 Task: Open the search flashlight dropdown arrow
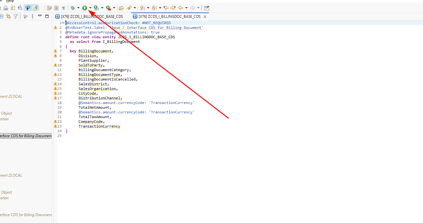coord(135,8)
